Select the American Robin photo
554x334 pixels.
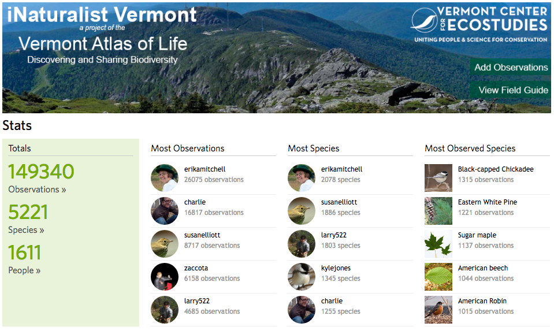tap(438, 310)
